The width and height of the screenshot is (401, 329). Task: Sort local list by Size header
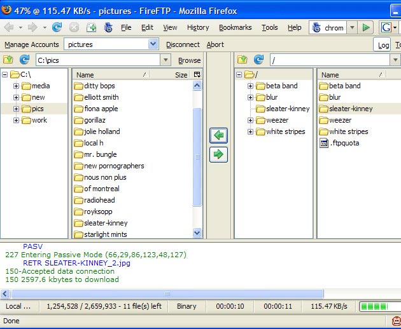click(x=171, y=75)
